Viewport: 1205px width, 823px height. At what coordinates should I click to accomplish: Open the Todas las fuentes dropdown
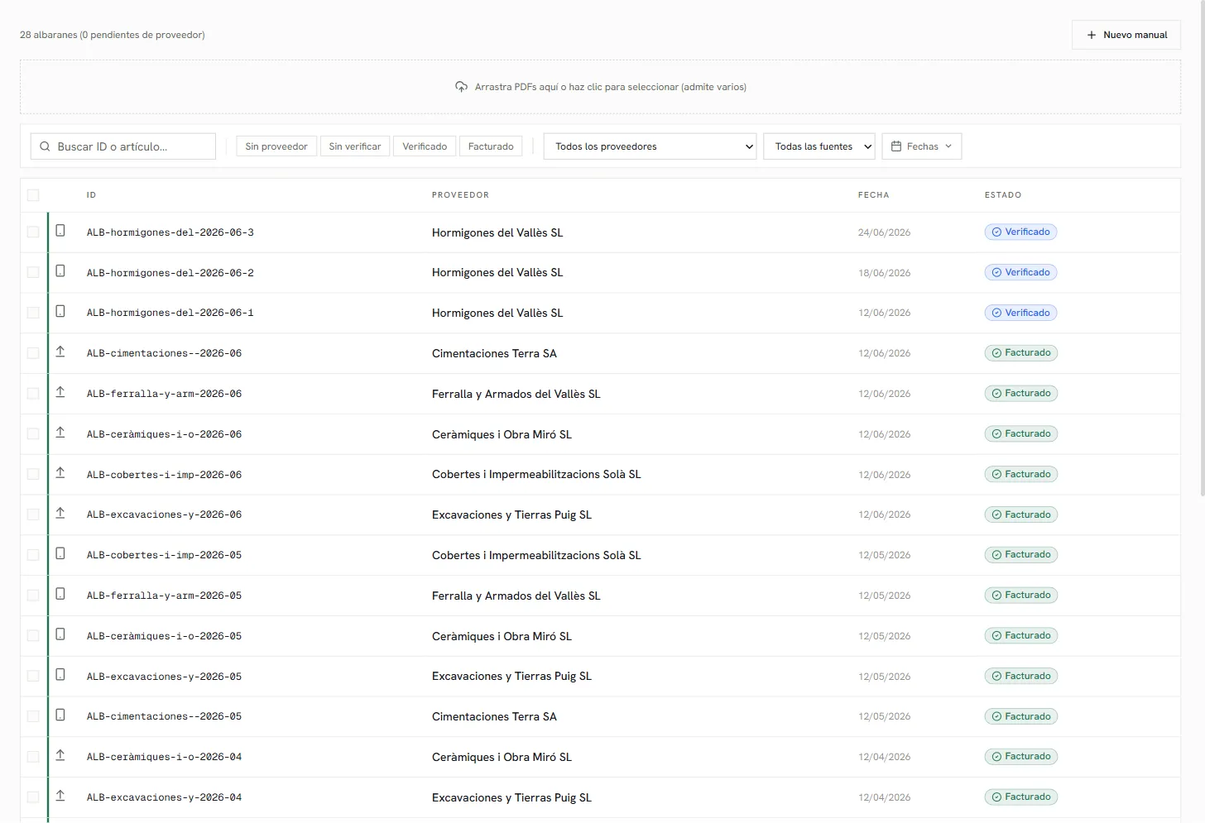coord(819,146)
